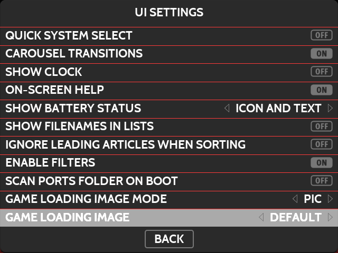Toggle the Quick System Select switch
338x253 pixels.
click(x=321, y=36)
